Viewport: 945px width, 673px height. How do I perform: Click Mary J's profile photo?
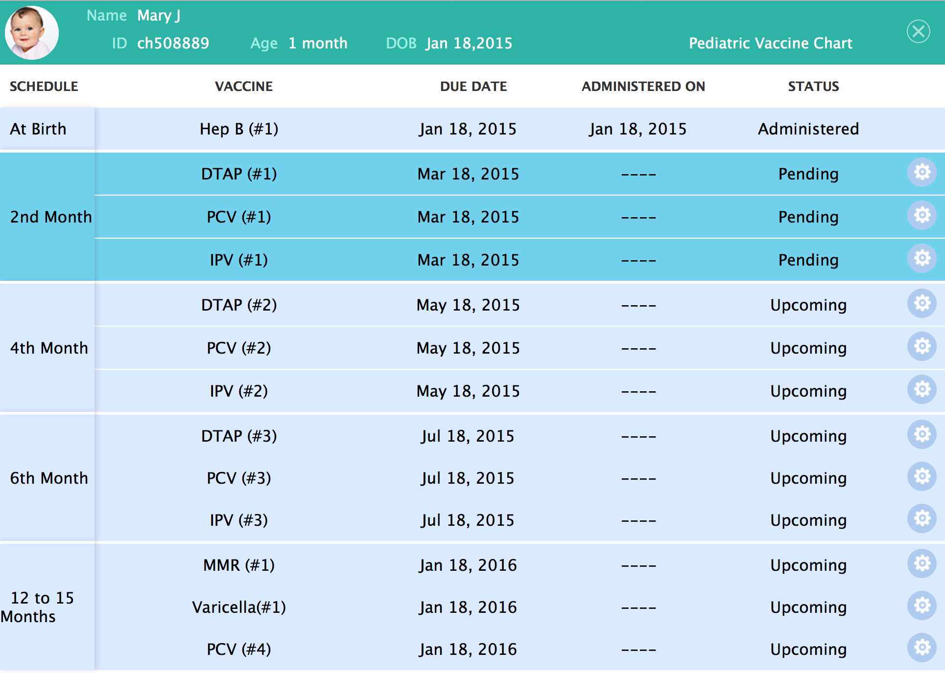point(32,33)
